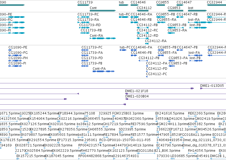Click the tub-PC protein label
The width and height of the screenshot is (226, 160).
pos(125,47)
